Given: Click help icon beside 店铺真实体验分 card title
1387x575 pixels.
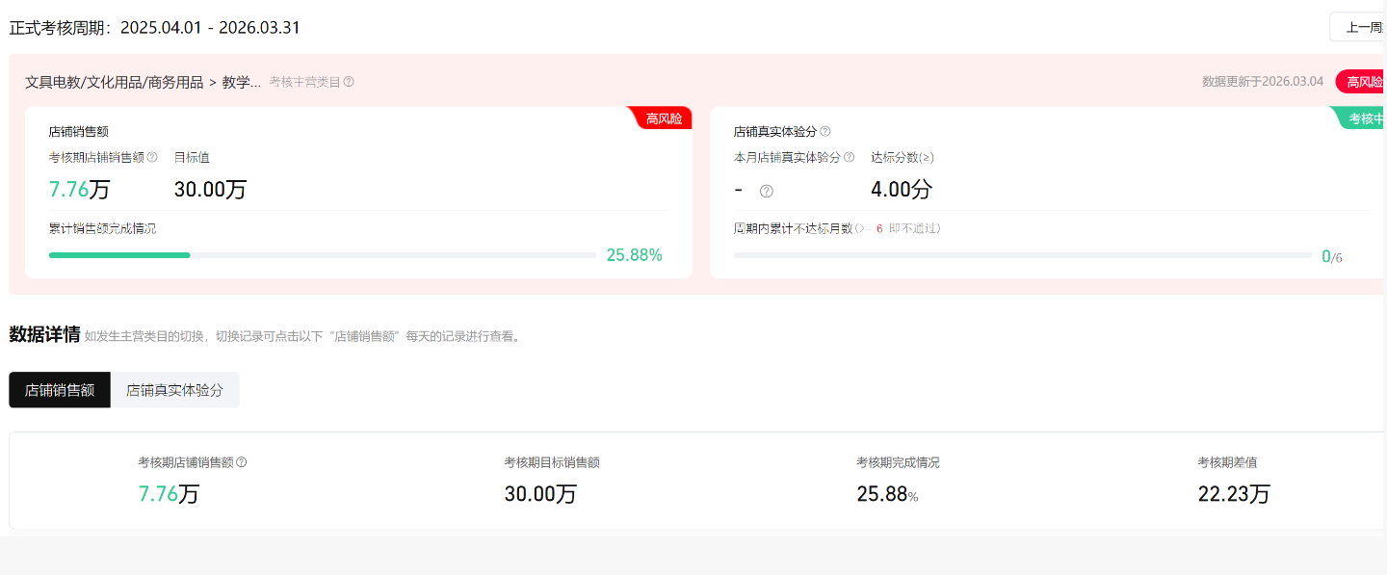Looking at the screenshot, I should coord(825,131).
